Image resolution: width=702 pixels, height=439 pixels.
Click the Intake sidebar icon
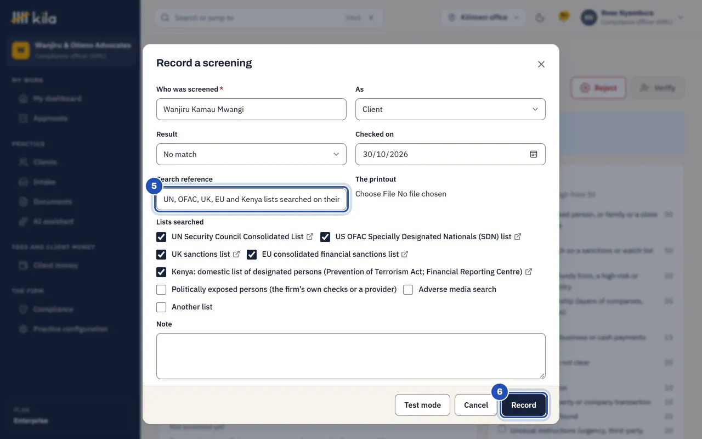[23, 182]
